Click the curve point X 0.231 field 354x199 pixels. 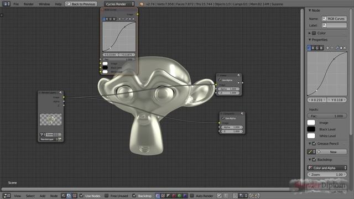[x=317, y=99]
